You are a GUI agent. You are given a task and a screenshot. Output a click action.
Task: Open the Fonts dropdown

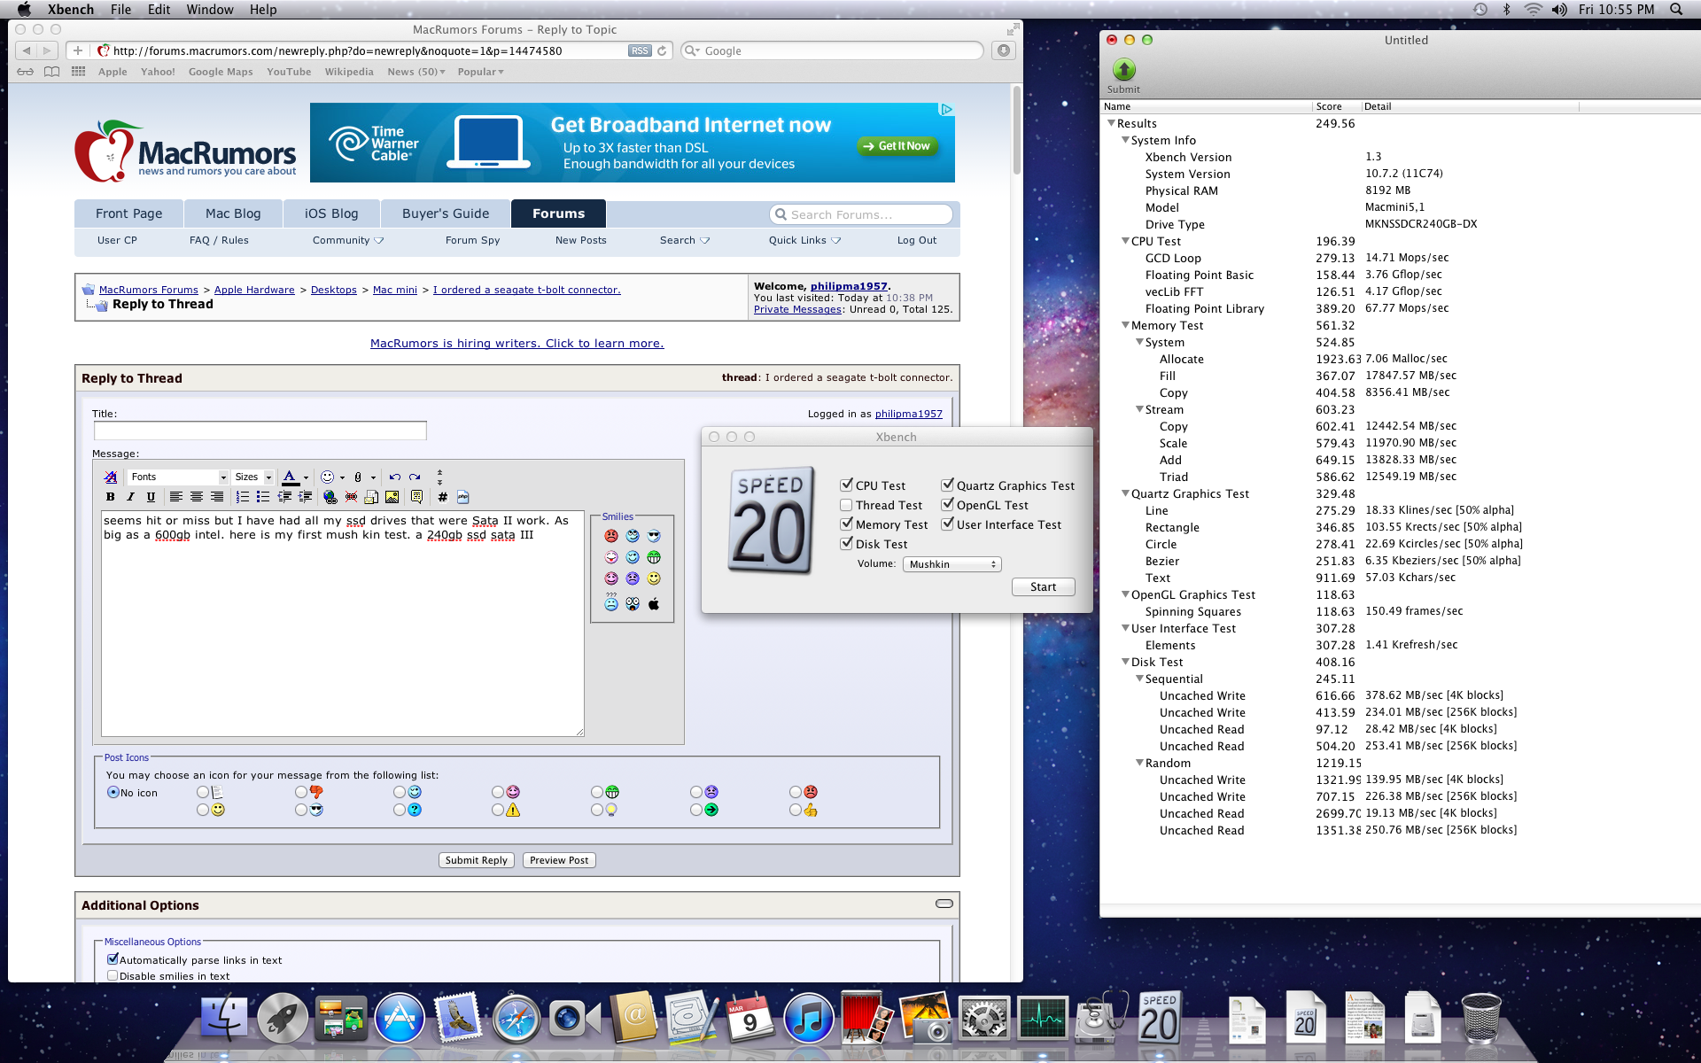tap(178, 477)
